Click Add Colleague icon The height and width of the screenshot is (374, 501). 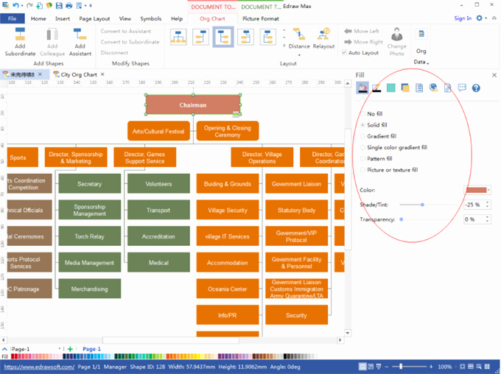point(52,34)
